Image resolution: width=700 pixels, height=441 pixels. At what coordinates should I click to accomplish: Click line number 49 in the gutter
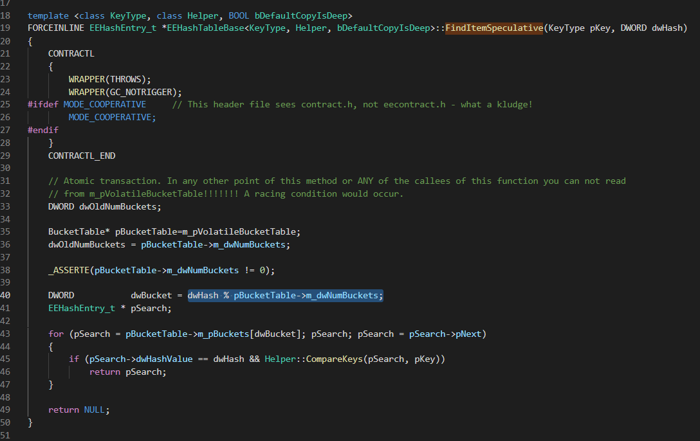click(5, 410)
